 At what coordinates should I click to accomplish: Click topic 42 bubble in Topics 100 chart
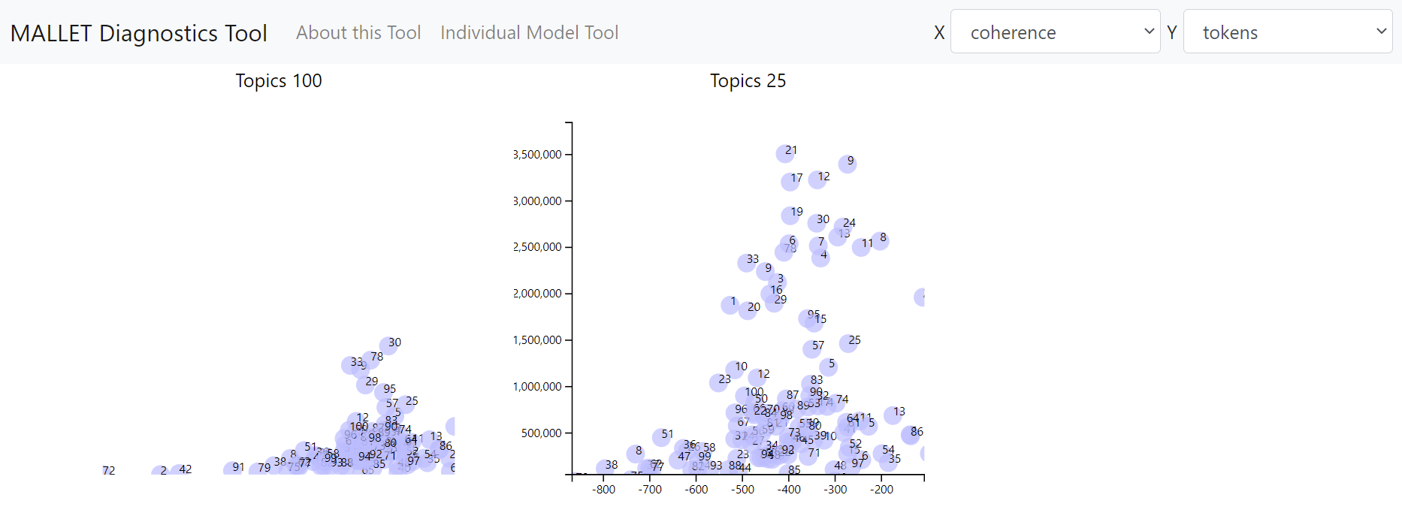pyautogui.click(x=180, y=471)
